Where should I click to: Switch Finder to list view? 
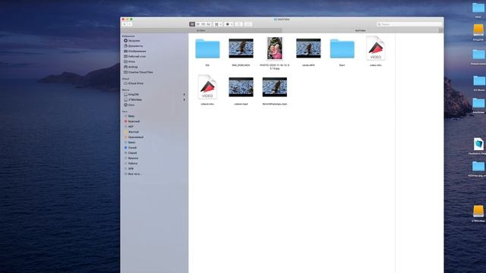[197, 24]
